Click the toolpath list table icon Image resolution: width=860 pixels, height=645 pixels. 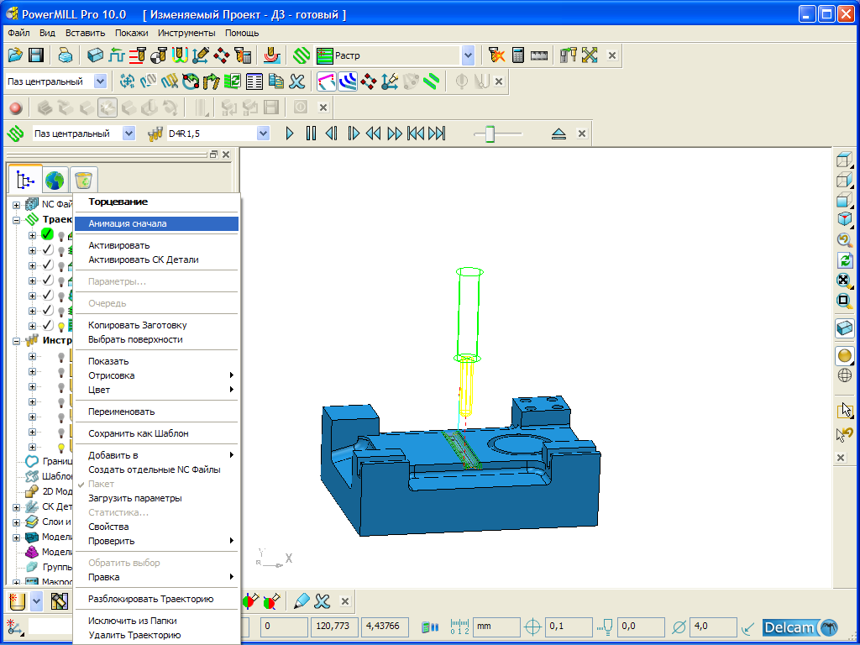pyautogui.click(x=254, y=81)
